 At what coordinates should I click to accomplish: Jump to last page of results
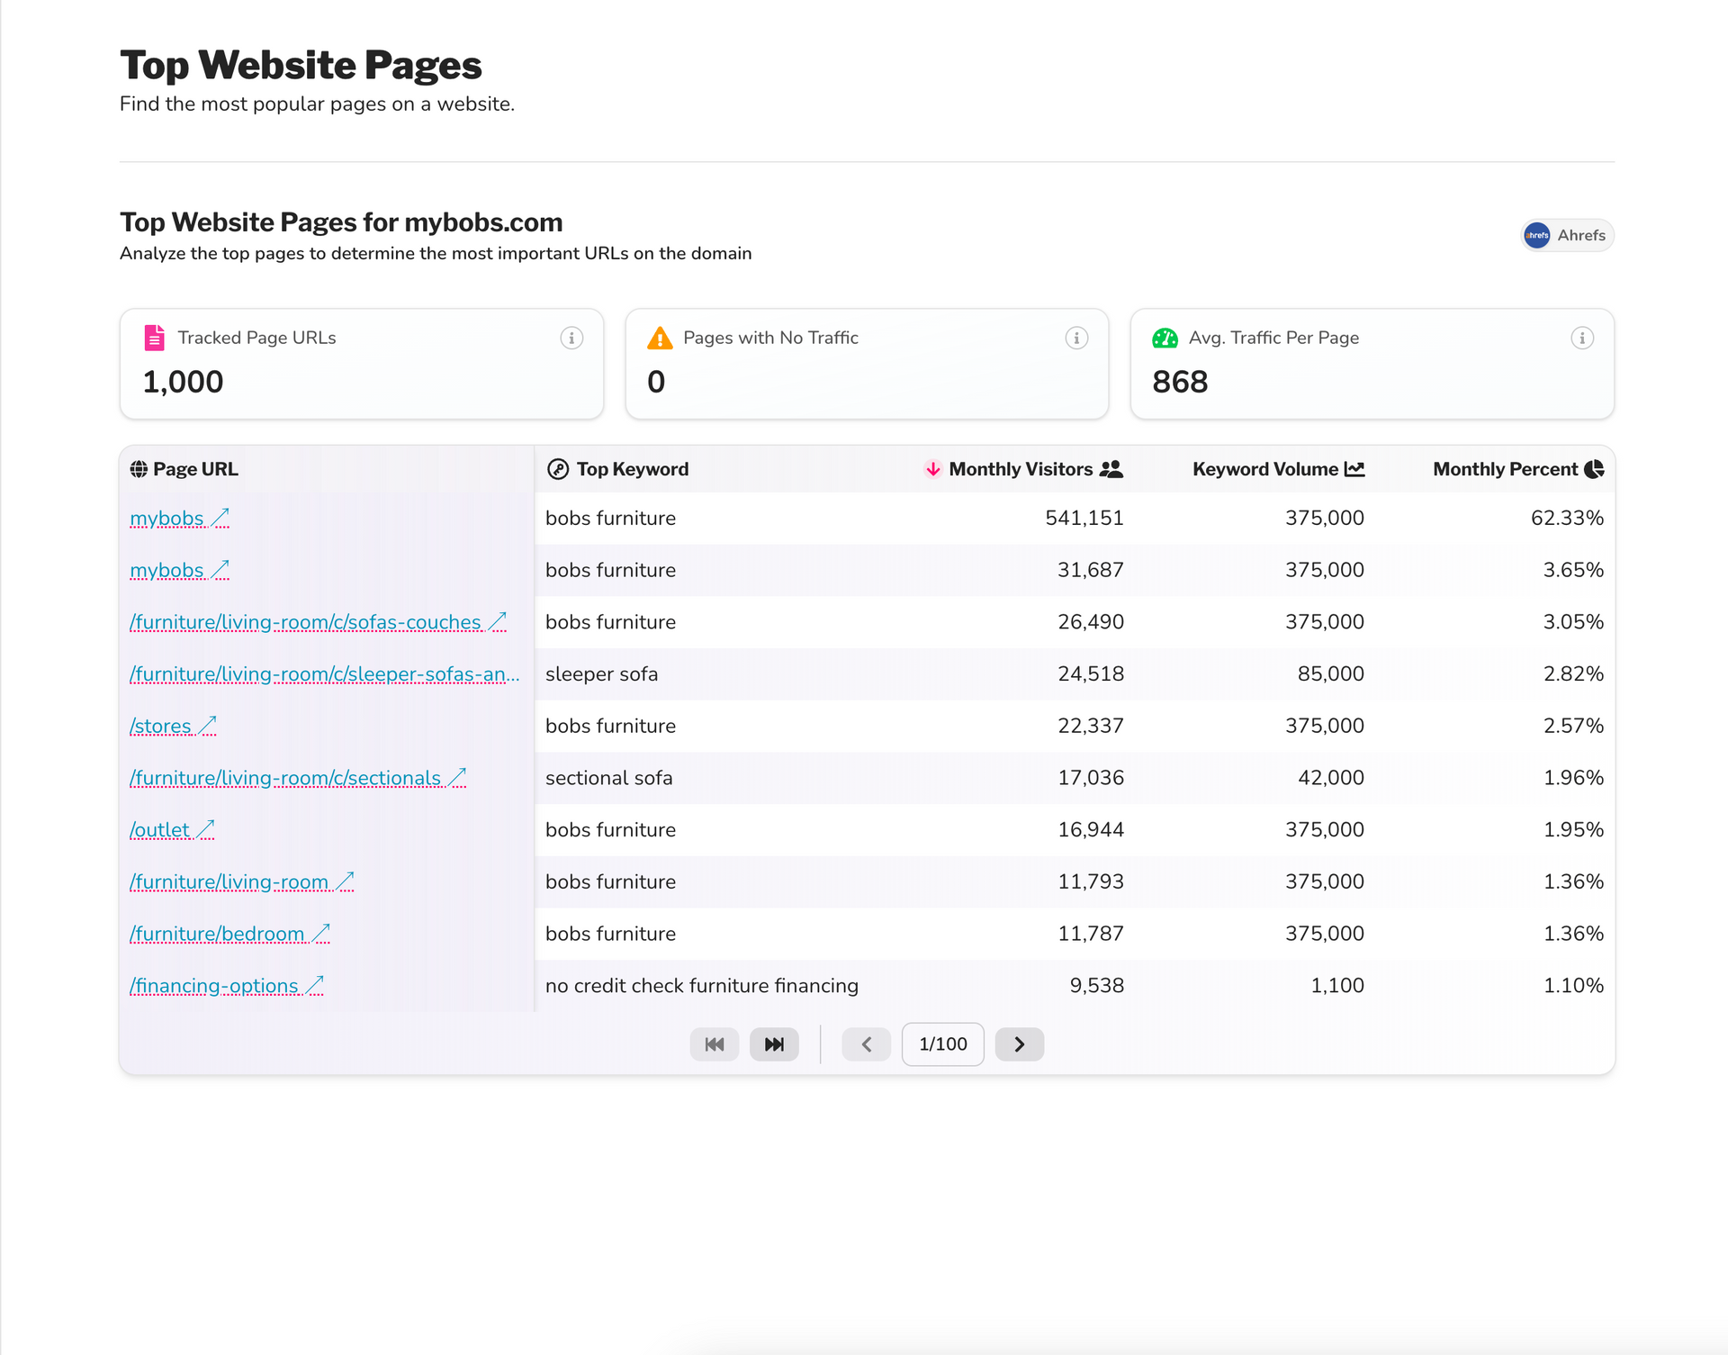pos(774,1044)
